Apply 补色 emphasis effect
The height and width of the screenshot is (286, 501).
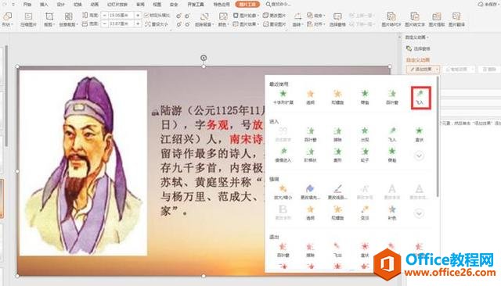click(392, 213)
